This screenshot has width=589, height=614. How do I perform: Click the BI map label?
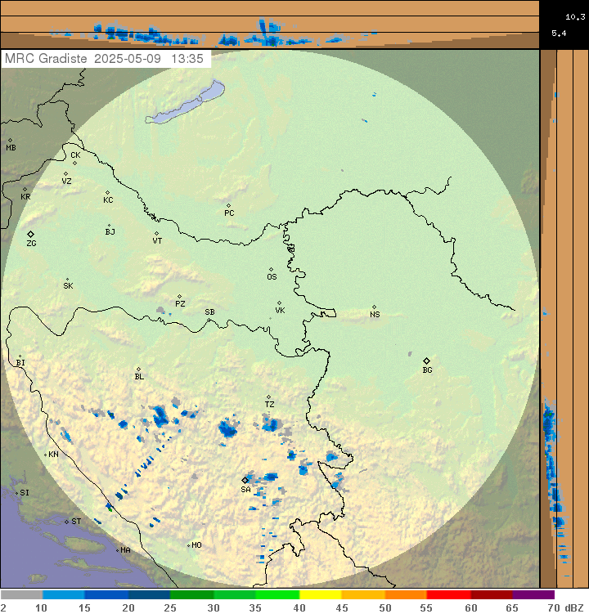pos(20,363)
